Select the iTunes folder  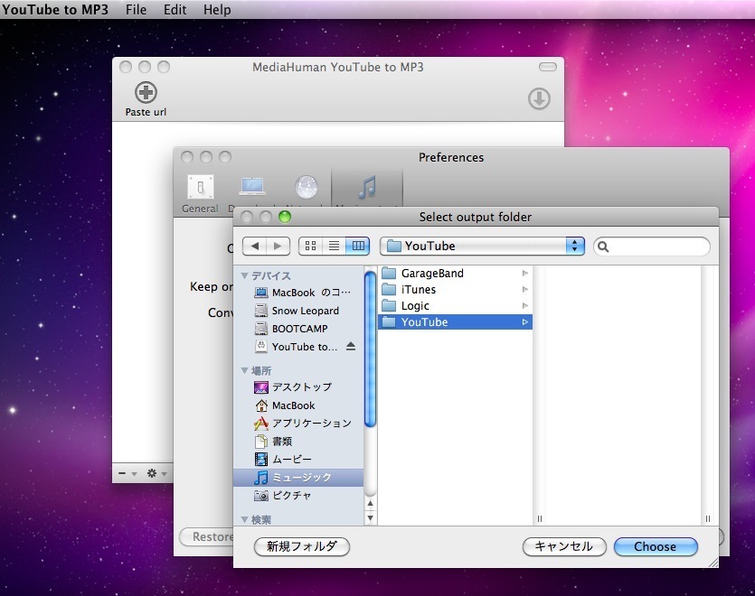[419, 290]
